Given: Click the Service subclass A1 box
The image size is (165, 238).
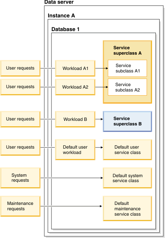Looking at the screenshot, I should click(127, 68).
